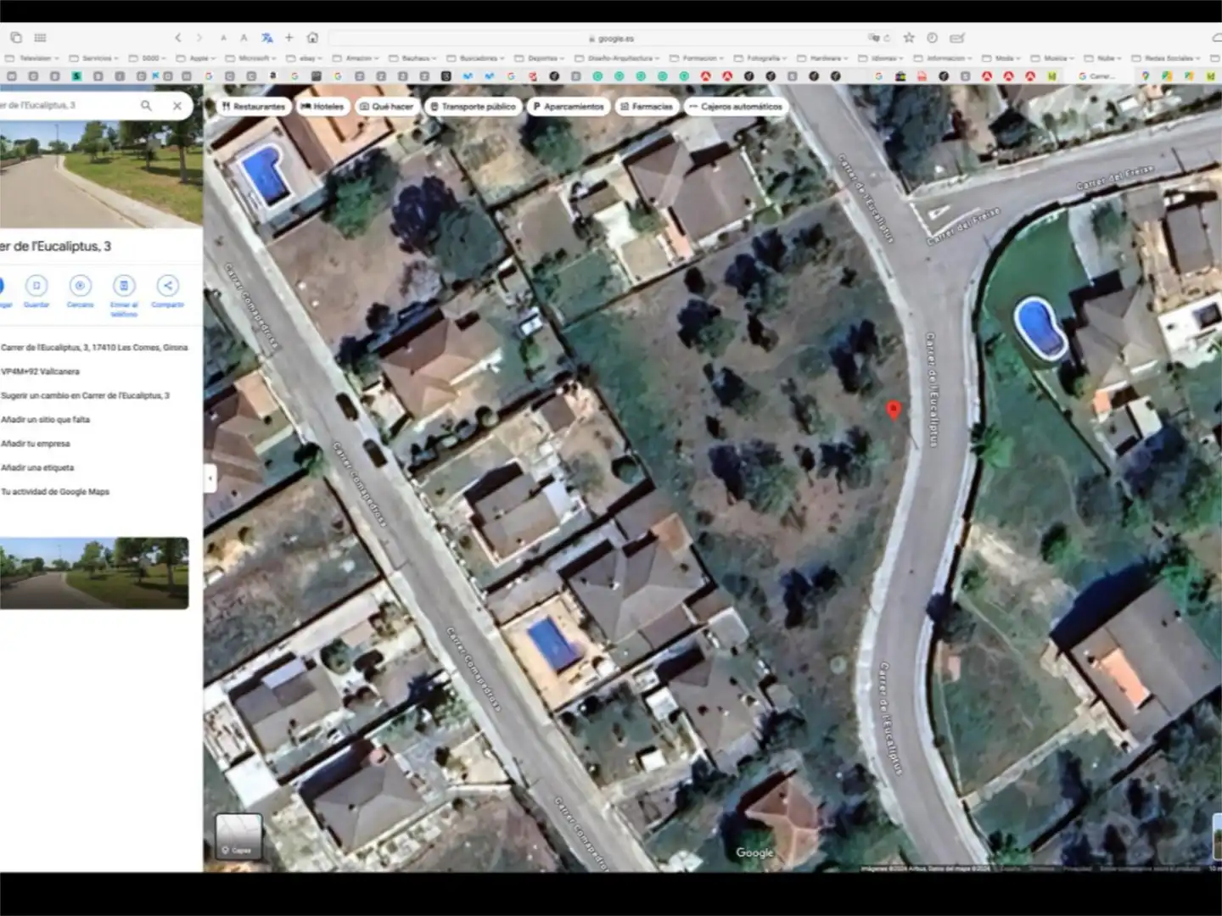
Task: Open the Apple bookmarks folder
Action: tap(196, 59)
